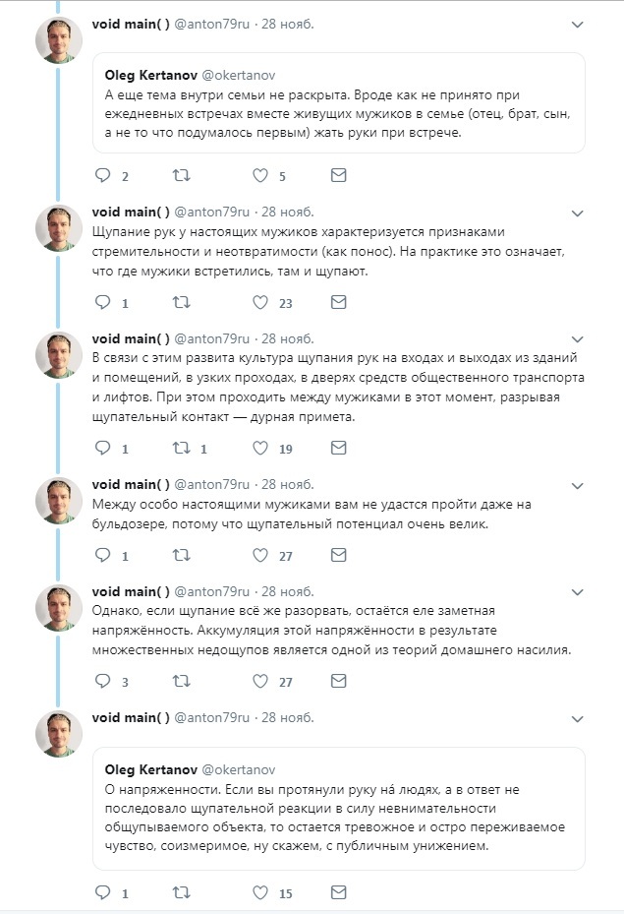This screenshot has width=624, height=914.
Task: Share by message the tweet about "бульдозере"
Action: click(x=338, y=555)
